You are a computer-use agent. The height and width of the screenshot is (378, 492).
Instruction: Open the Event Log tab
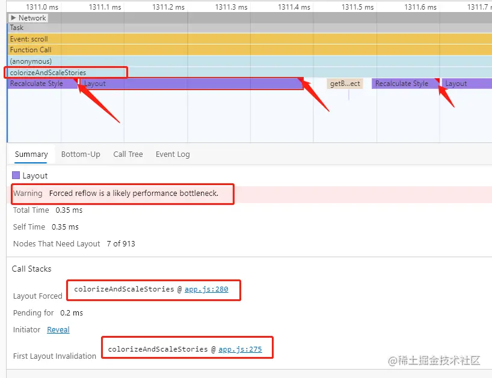[x=173, y=154]
